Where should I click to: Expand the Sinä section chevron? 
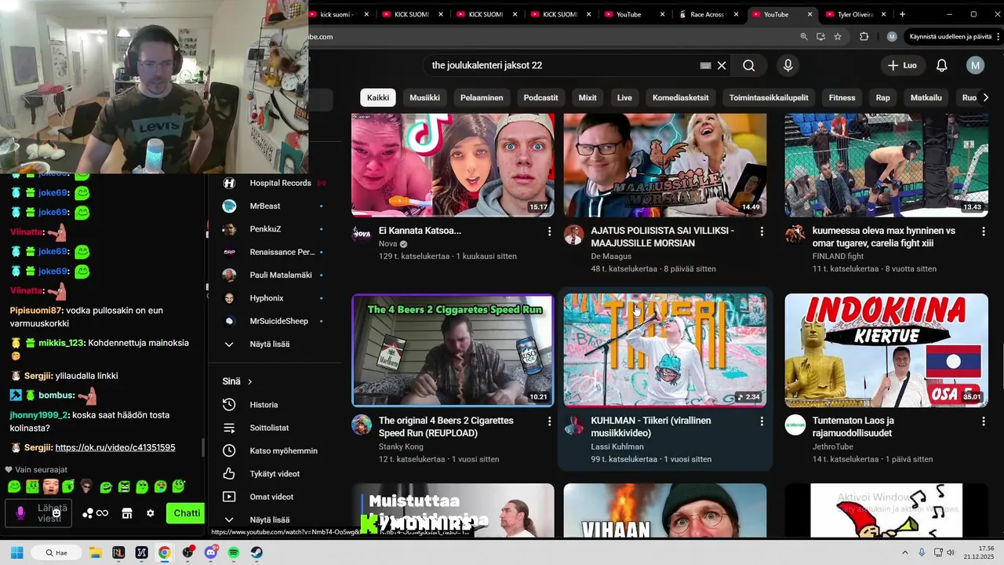tap(250, 381)
